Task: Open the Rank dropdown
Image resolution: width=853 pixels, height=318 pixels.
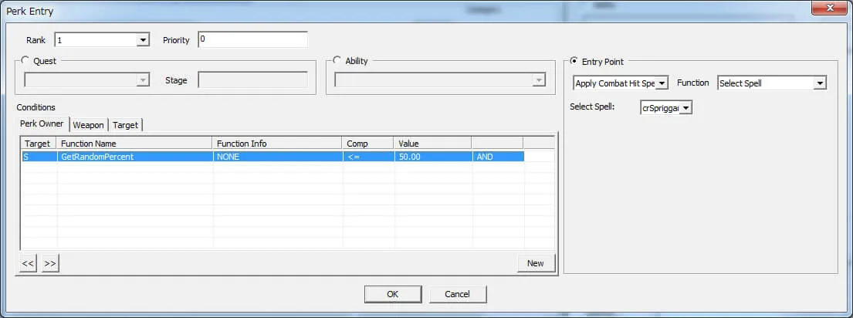Action: tap(142, 40)
